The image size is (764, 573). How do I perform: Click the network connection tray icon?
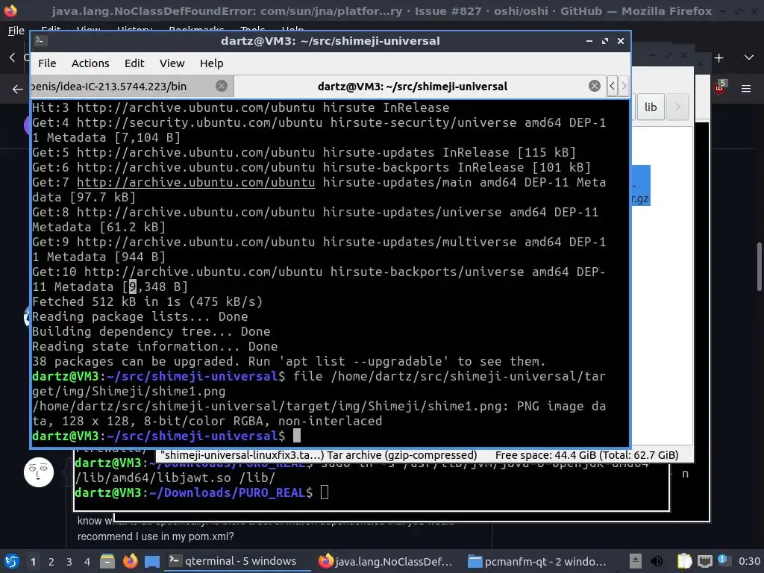(x=704, y=561)
